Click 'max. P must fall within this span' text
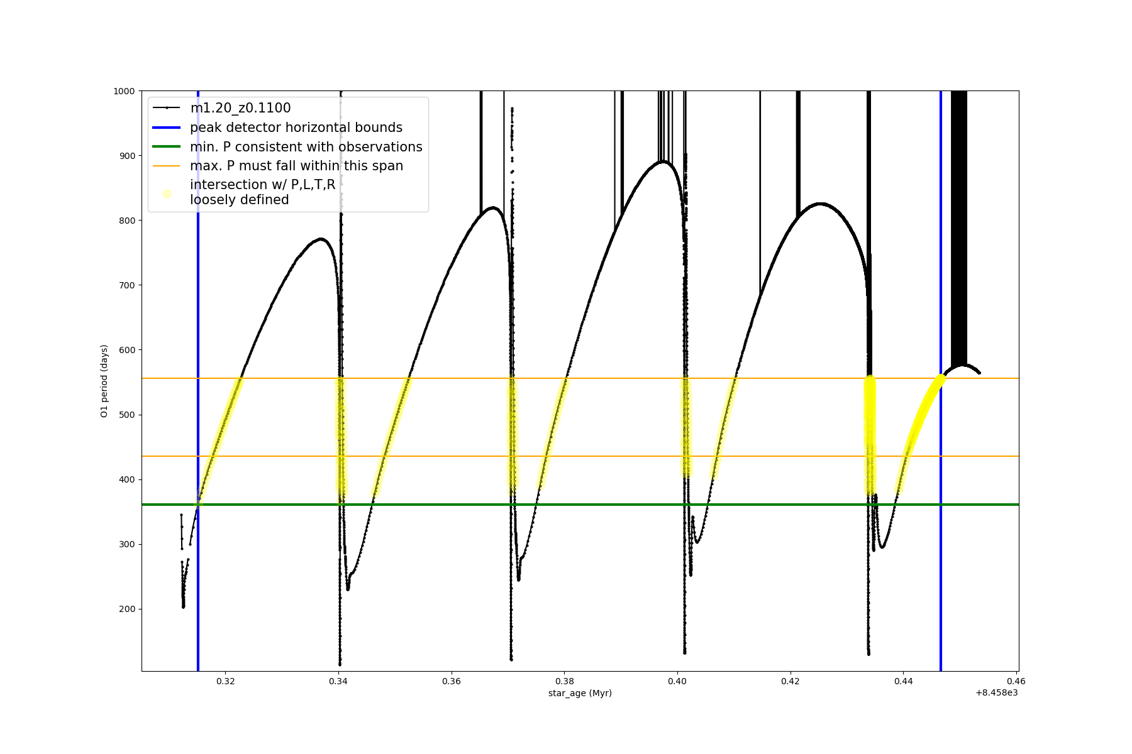 pos(296,166)
